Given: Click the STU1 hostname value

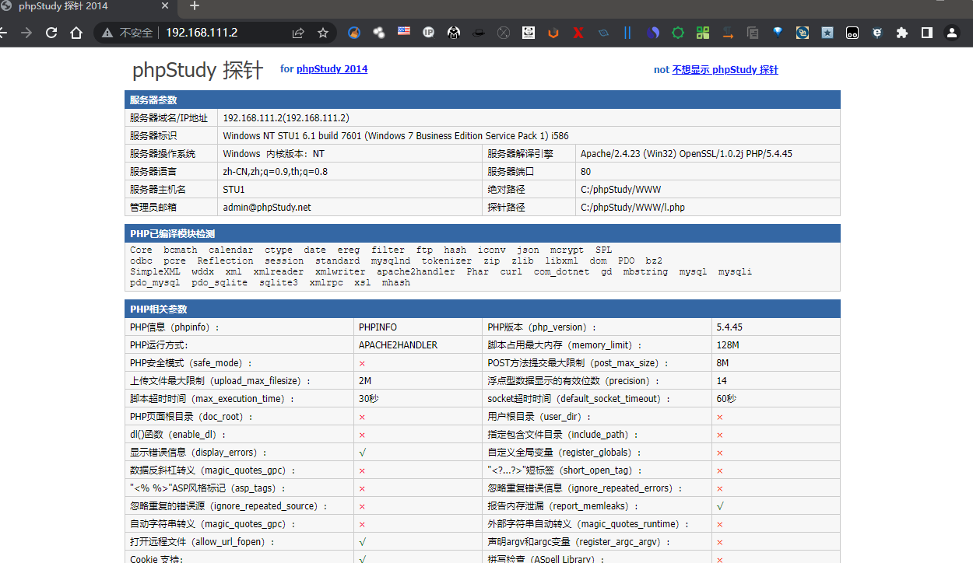Looking at the screenshot, I should (x=234, y=190).
